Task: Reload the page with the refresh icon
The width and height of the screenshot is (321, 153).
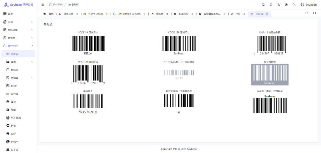Action: point(307,13)
